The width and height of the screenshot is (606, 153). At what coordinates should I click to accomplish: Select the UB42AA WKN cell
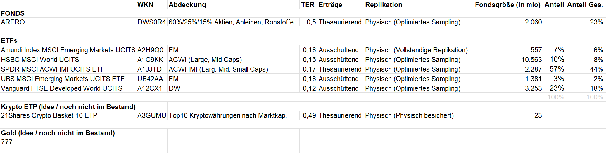click(x=150, y=79)
